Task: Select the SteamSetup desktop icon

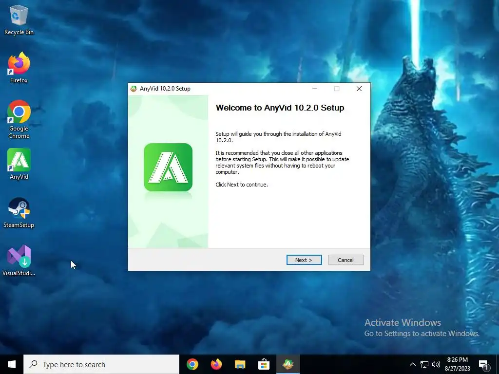Action: (x=19, y=213)
